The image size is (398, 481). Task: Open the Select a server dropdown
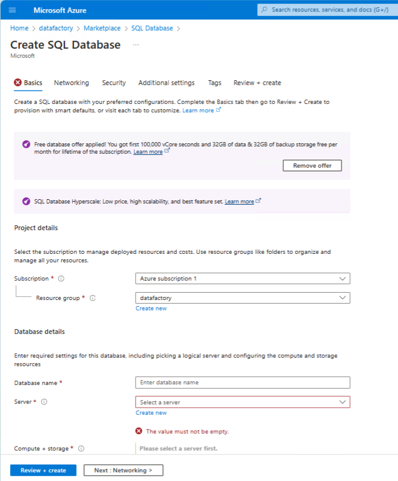(242, 402)
